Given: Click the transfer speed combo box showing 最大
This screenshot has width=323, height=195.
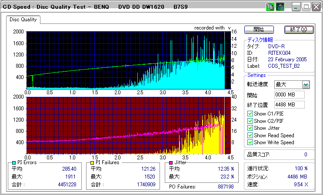Looking at the screenshot, I should (x=292, y=85).
